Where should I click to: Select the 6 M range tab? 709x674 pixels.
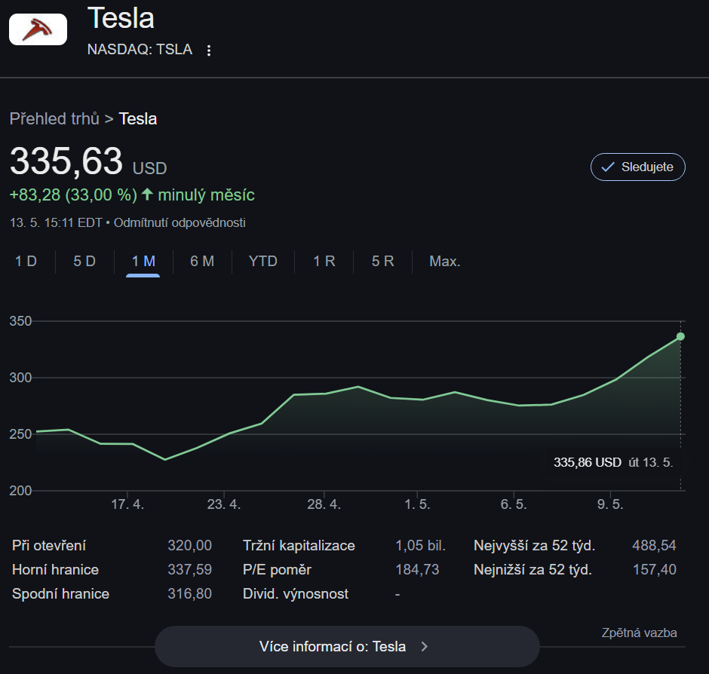pos(202,262)
